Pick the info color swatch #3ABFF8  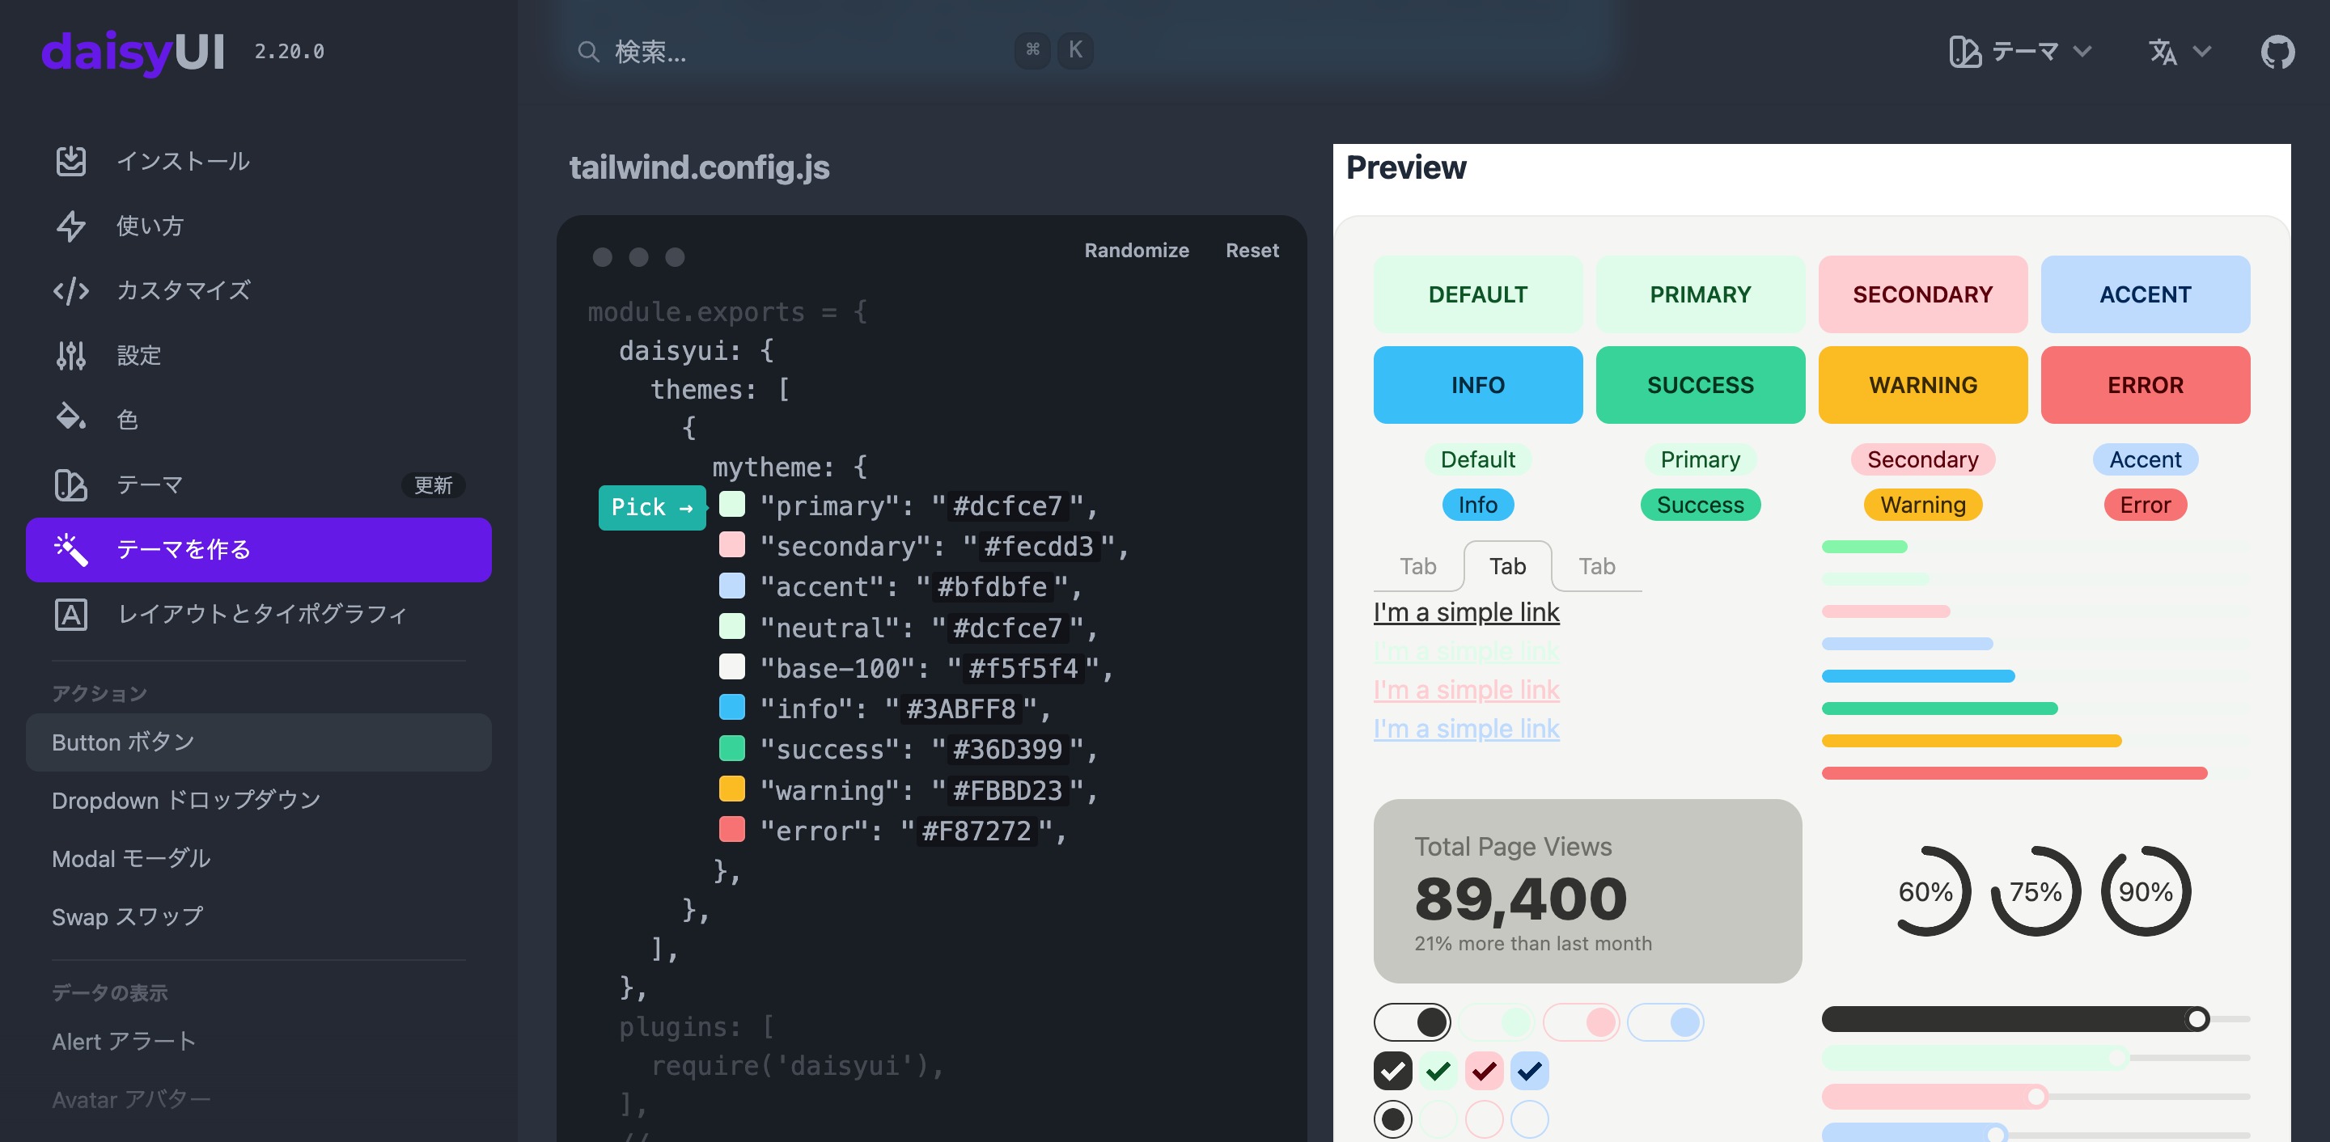coord(731,708)
